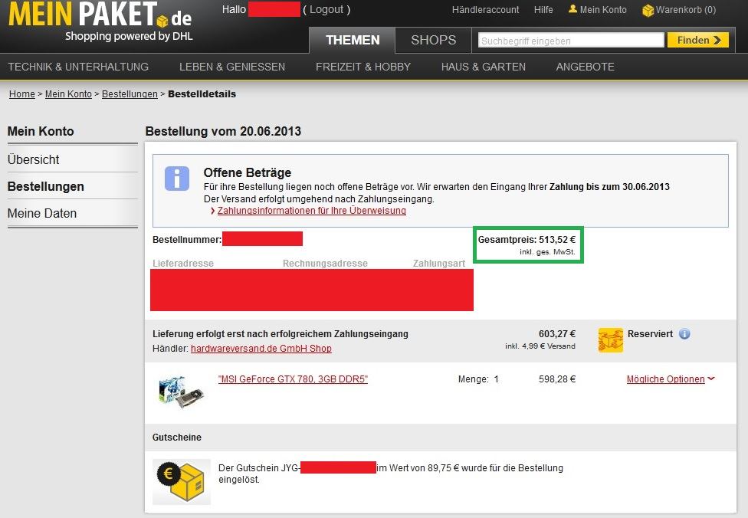Open the FREIZEIT & HOBBY menu
Screen dimensions: 748x518
[x=363, y=67]
